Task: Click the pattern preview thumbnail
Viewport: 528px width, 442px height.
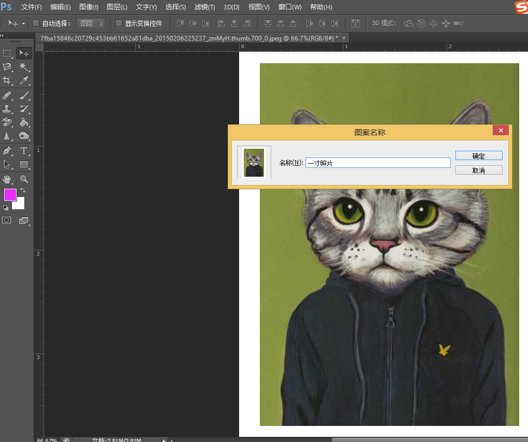Action: click(x=254, y=163)
